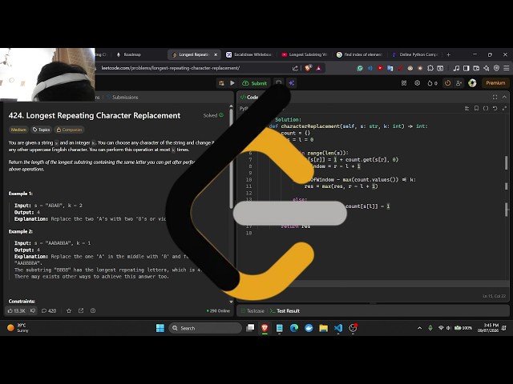The height and width of the screenshot is (384, 513).
Task: Open Visual Studio Code from the taskbar
Action: click(x=338, y=328)
